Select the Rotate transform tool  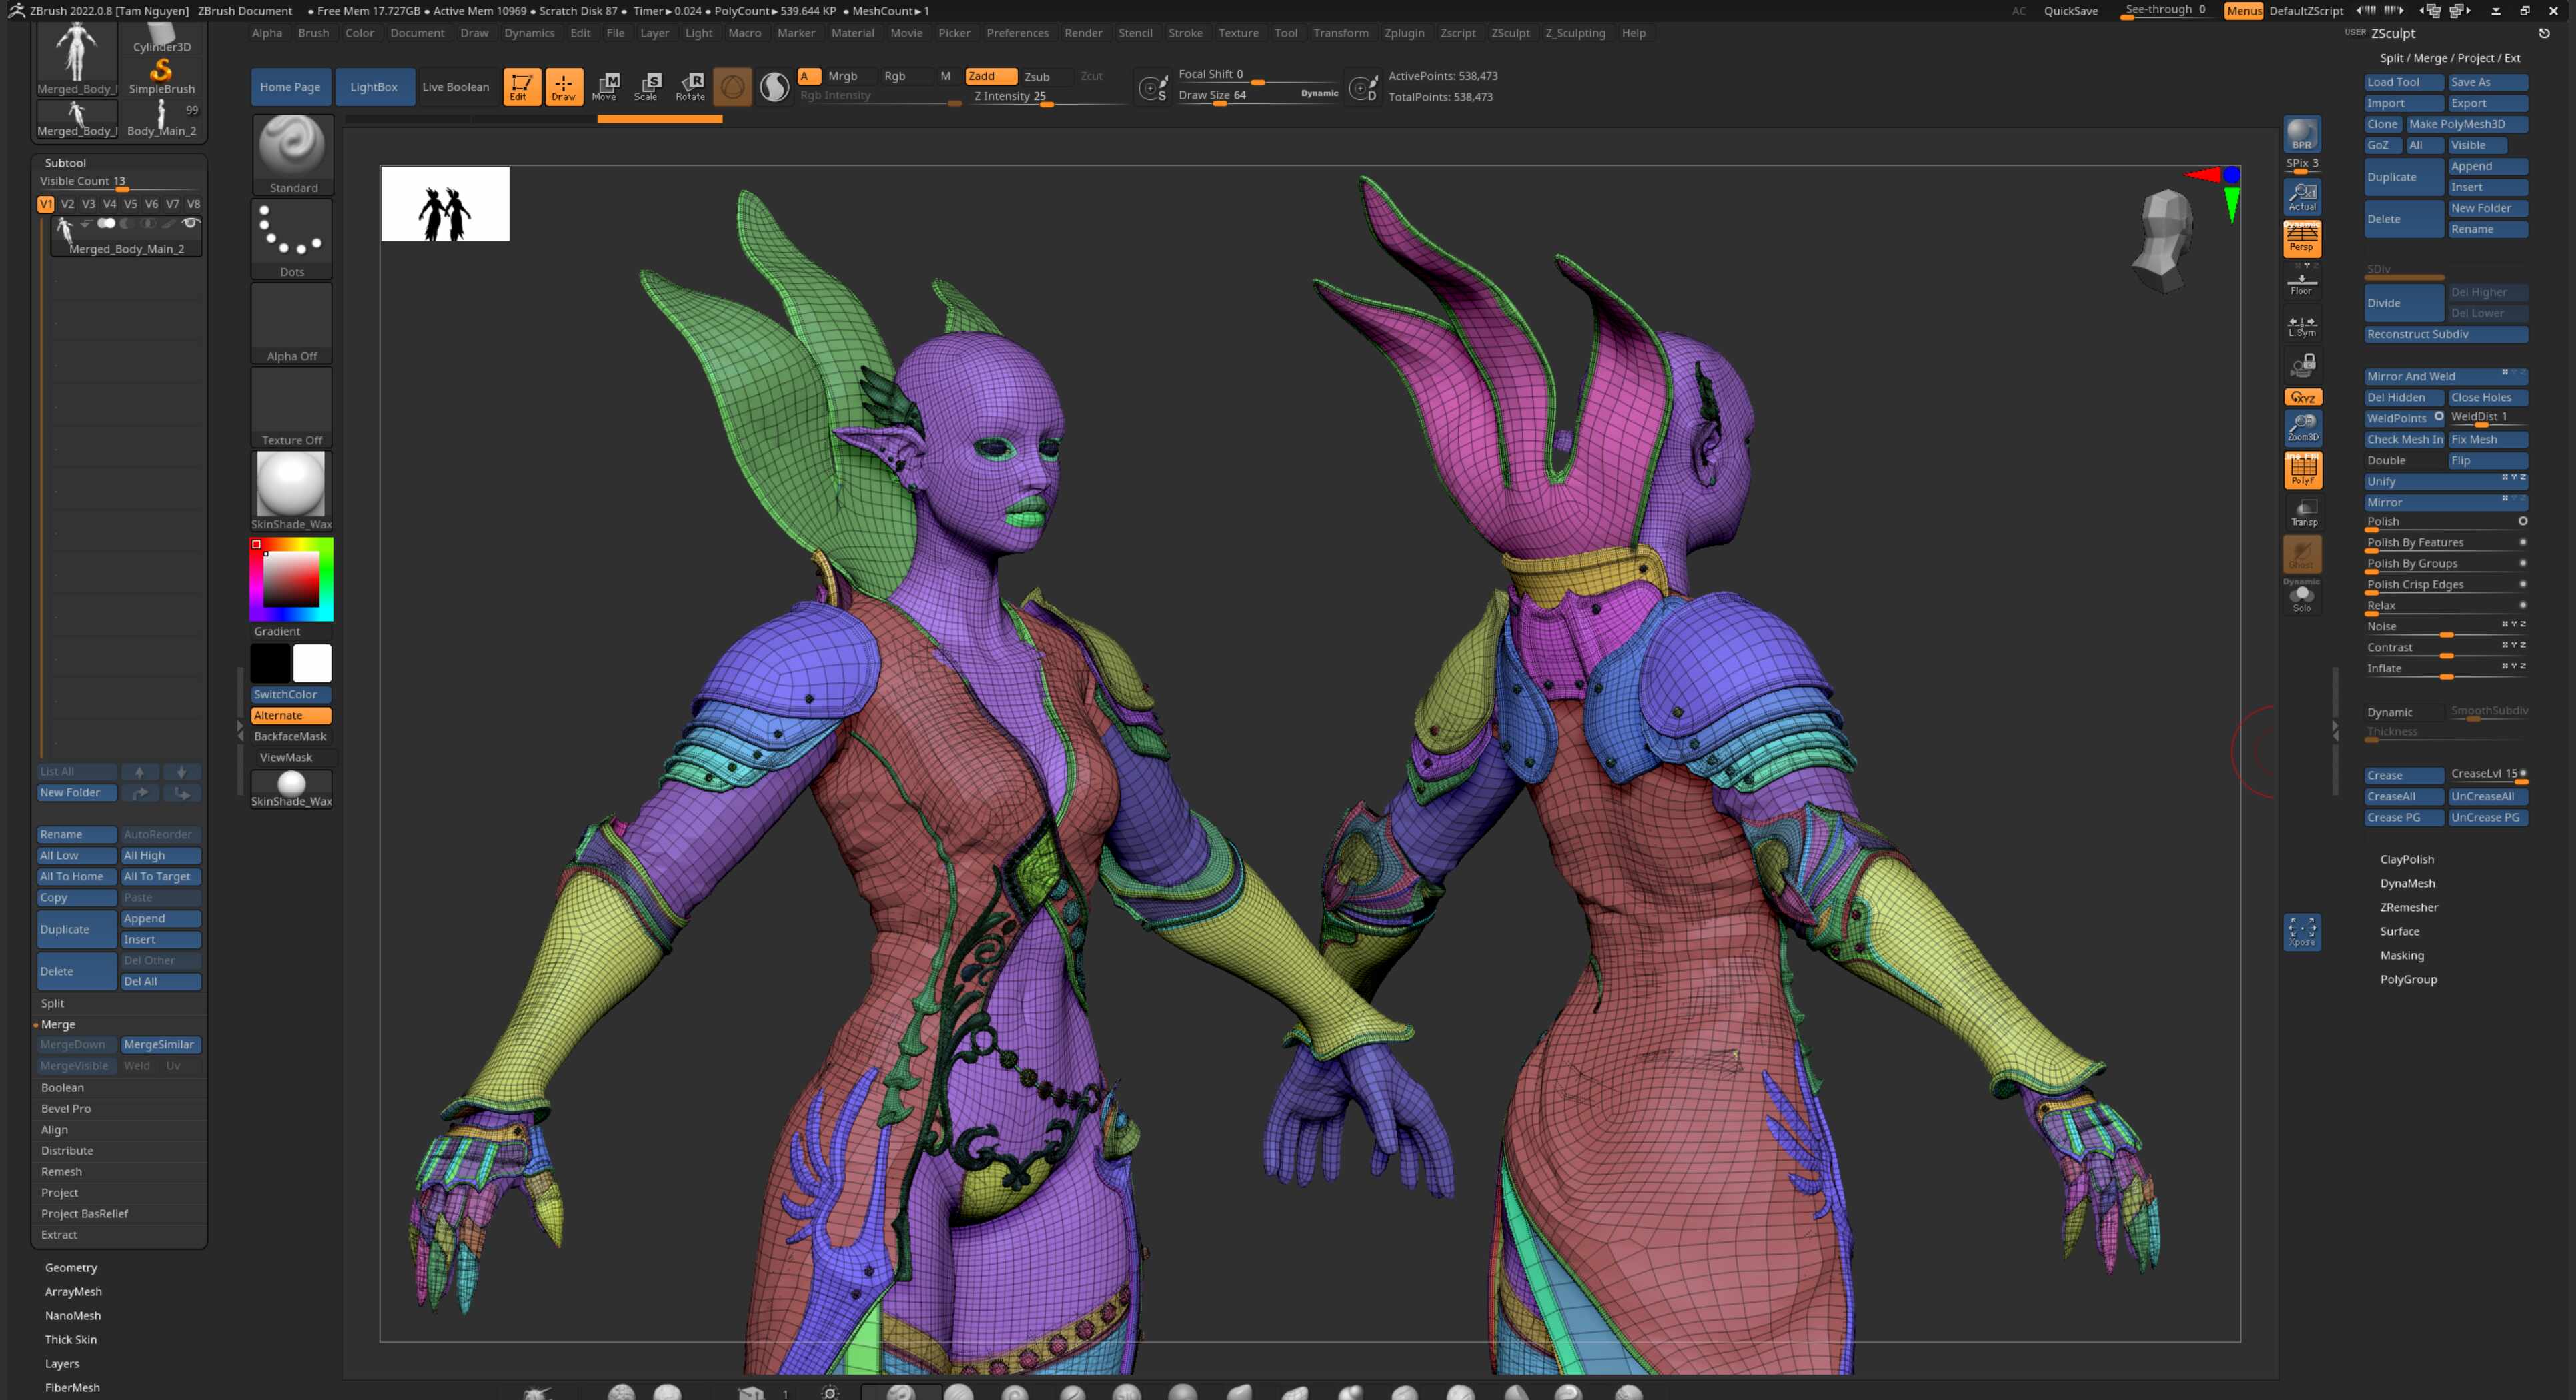pyautogui.click(x=690, y=86)
